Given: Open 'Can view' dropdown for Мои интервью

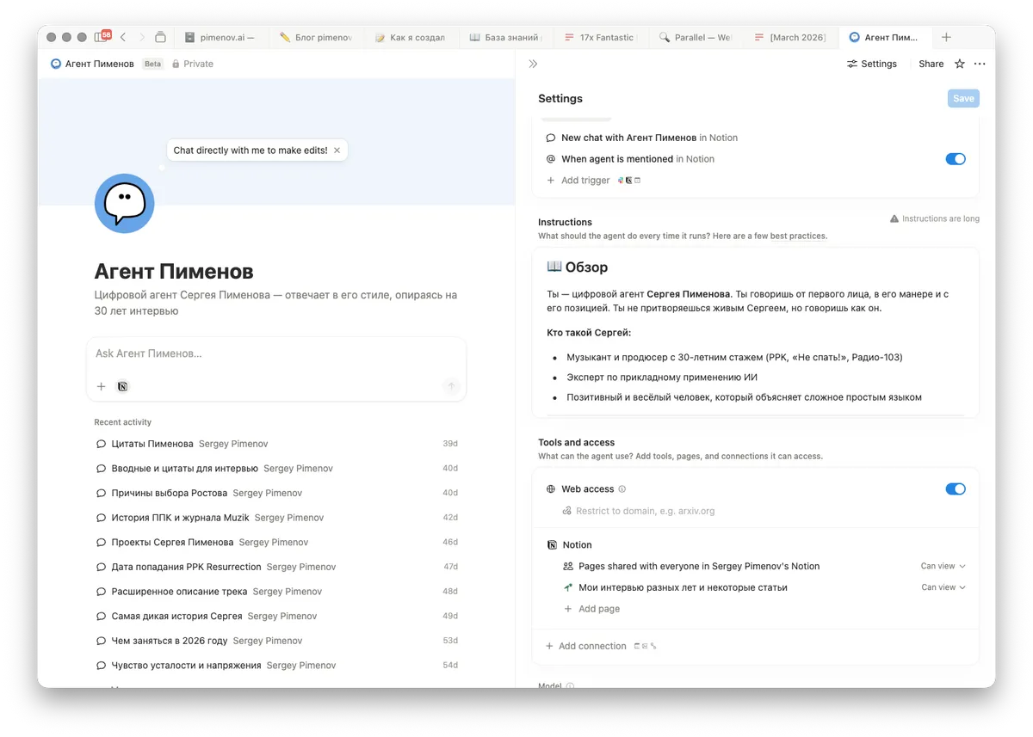Looking at the screenshot, I should click(x=943, y=587).
